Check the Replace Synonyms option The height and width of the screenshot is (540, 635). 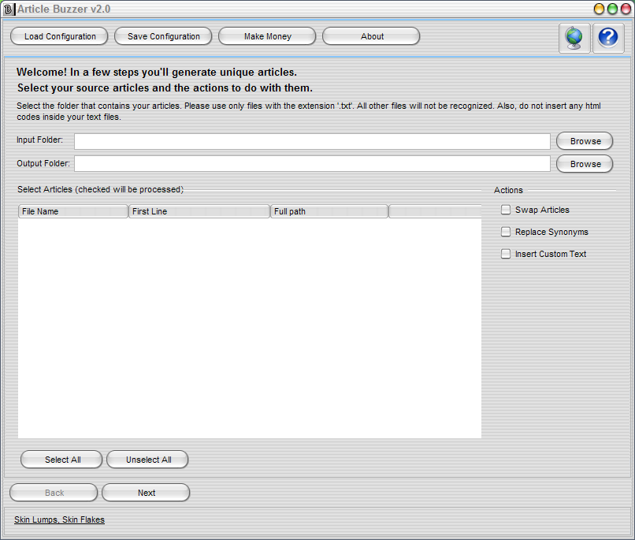click(506, 232)
